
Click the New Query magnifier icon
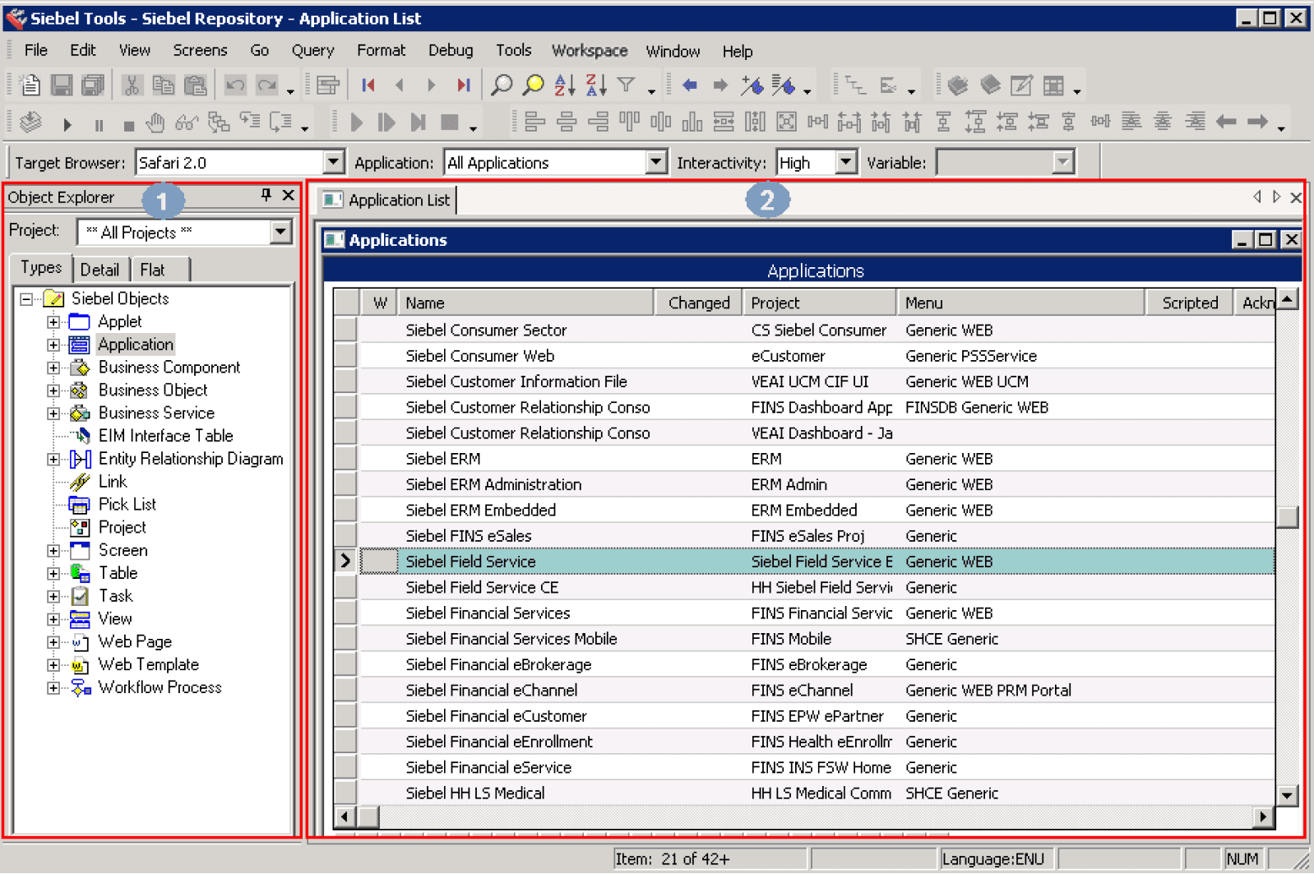point(501,85)
